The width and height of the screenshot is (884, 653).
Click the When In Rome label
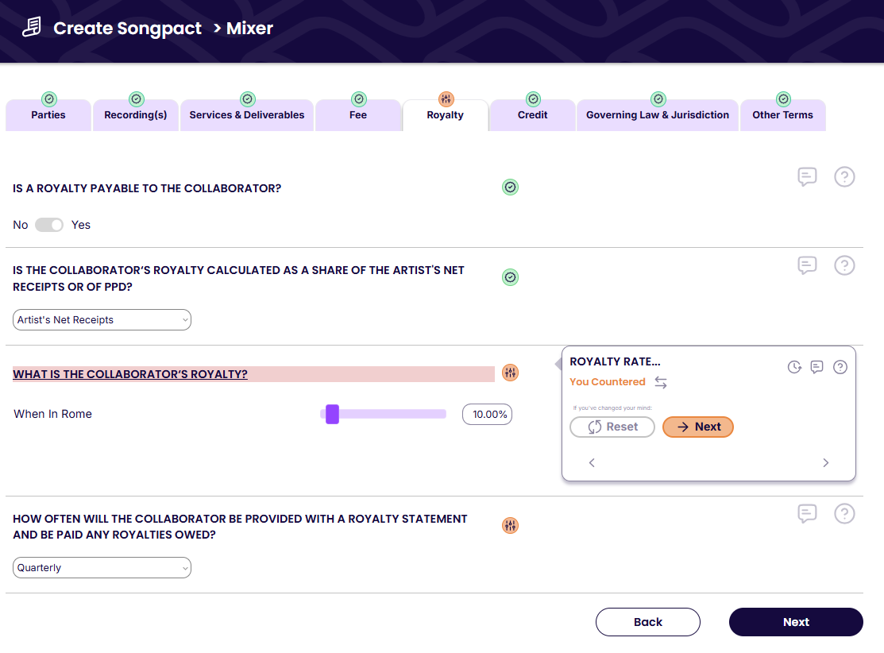53,414
